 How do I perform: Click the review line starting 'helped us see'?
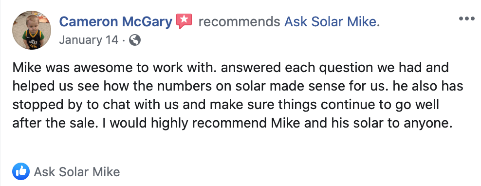pyautogui.click(x=238, y=86)
